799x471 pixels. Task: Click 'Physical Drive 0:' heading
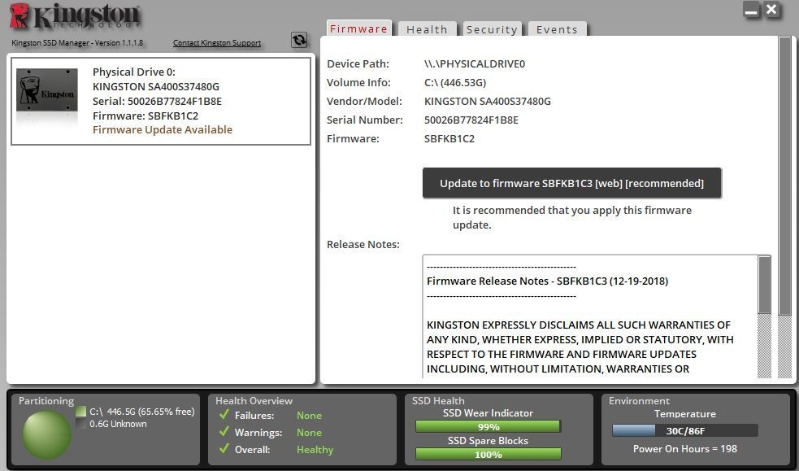click(x=134, y=72)
